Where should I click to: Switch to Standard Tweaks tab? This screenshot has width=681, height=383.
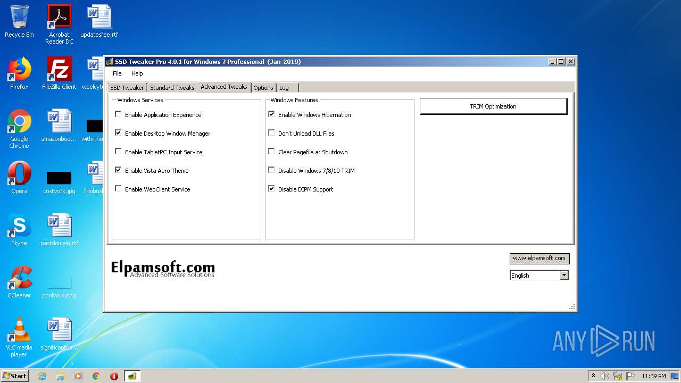pyautogui.click(x=172, y=88)
